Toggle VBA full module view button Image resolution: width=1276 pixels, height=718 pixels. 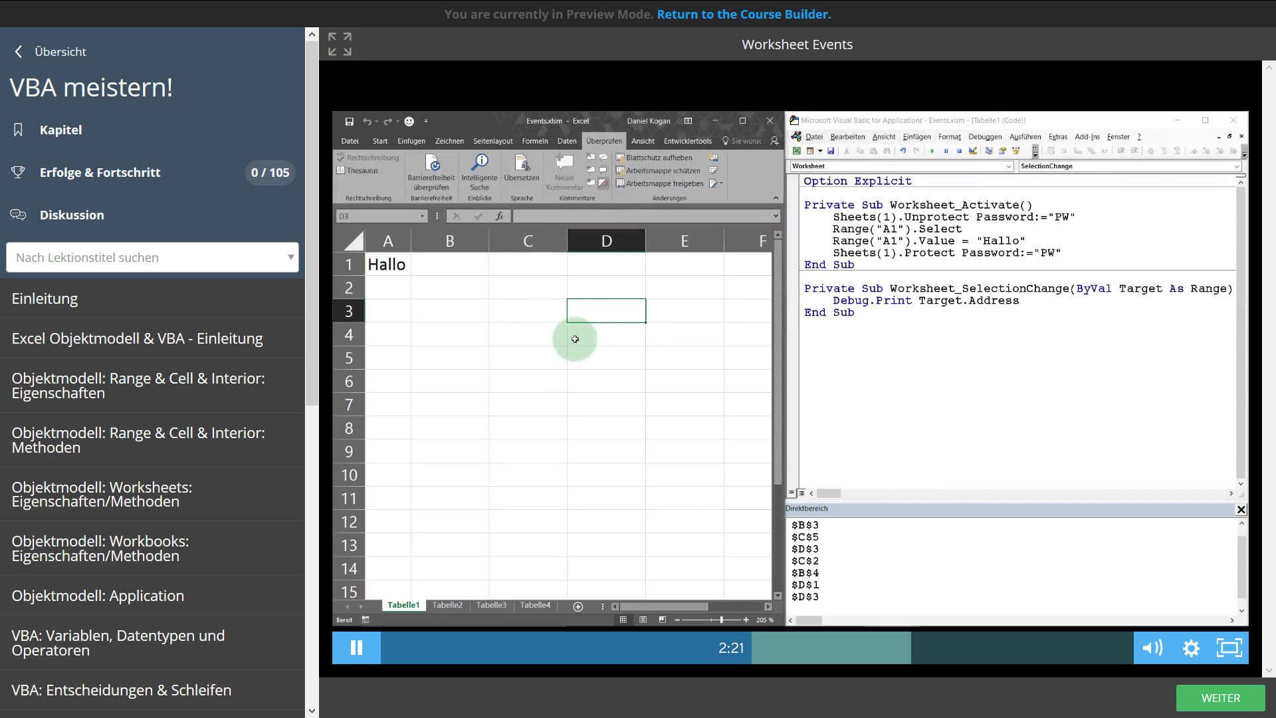pos(801,493)
